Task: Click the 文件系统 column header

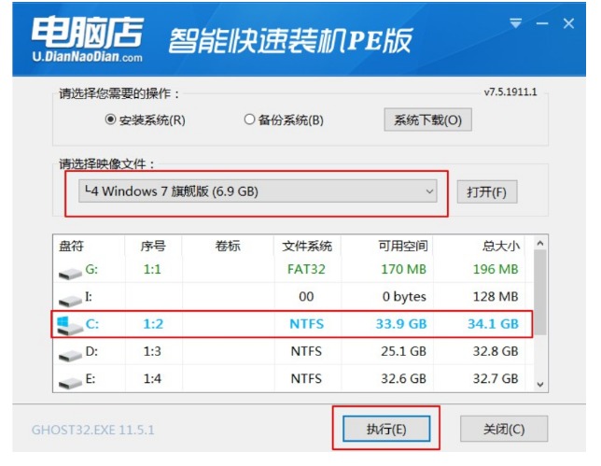Action: (307, 246)
